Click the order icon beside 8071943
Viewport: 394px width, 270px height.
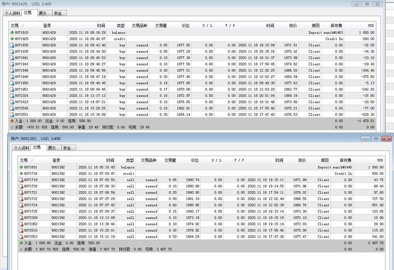[x=12, y=64]
